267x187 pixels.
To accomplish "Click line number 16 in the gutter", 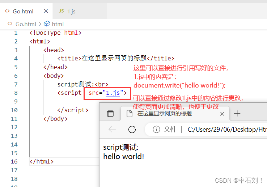I will 14,161.
